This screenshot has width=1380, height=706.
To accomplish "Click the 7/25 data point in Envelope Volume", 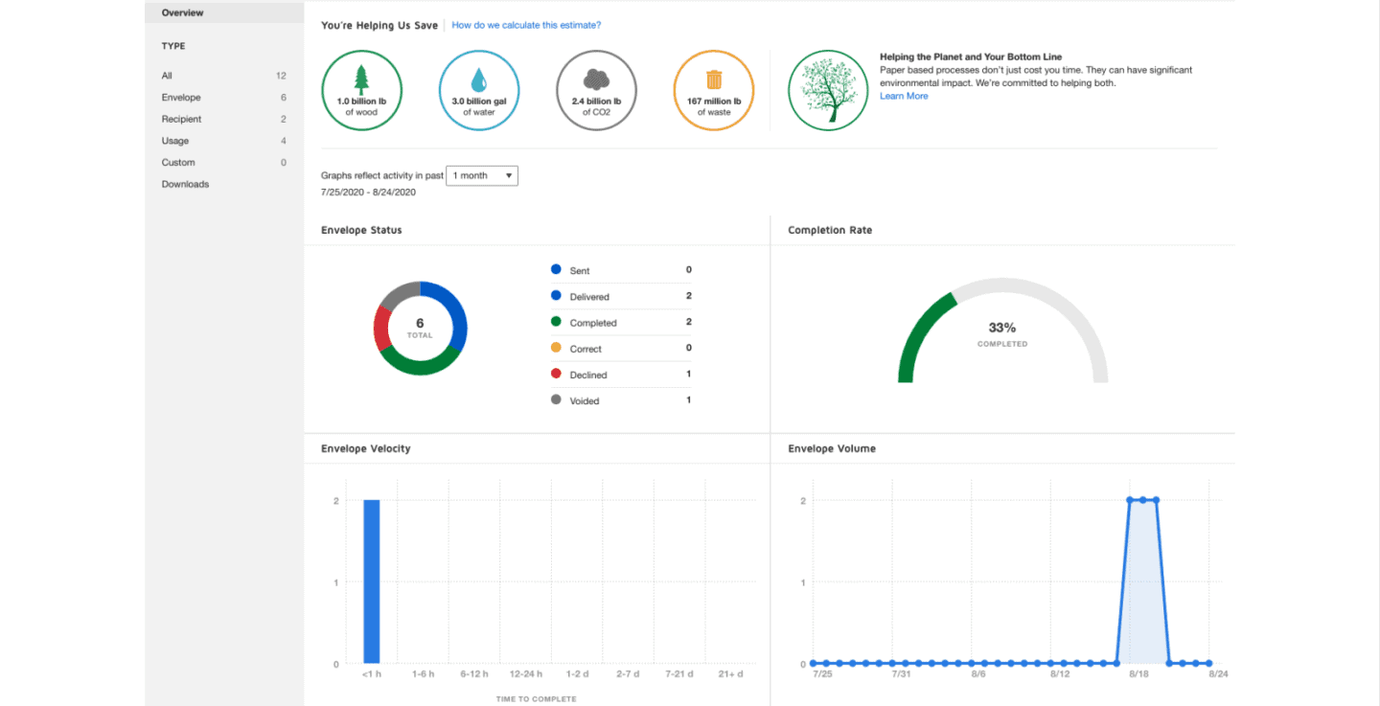I will point(814,663).
